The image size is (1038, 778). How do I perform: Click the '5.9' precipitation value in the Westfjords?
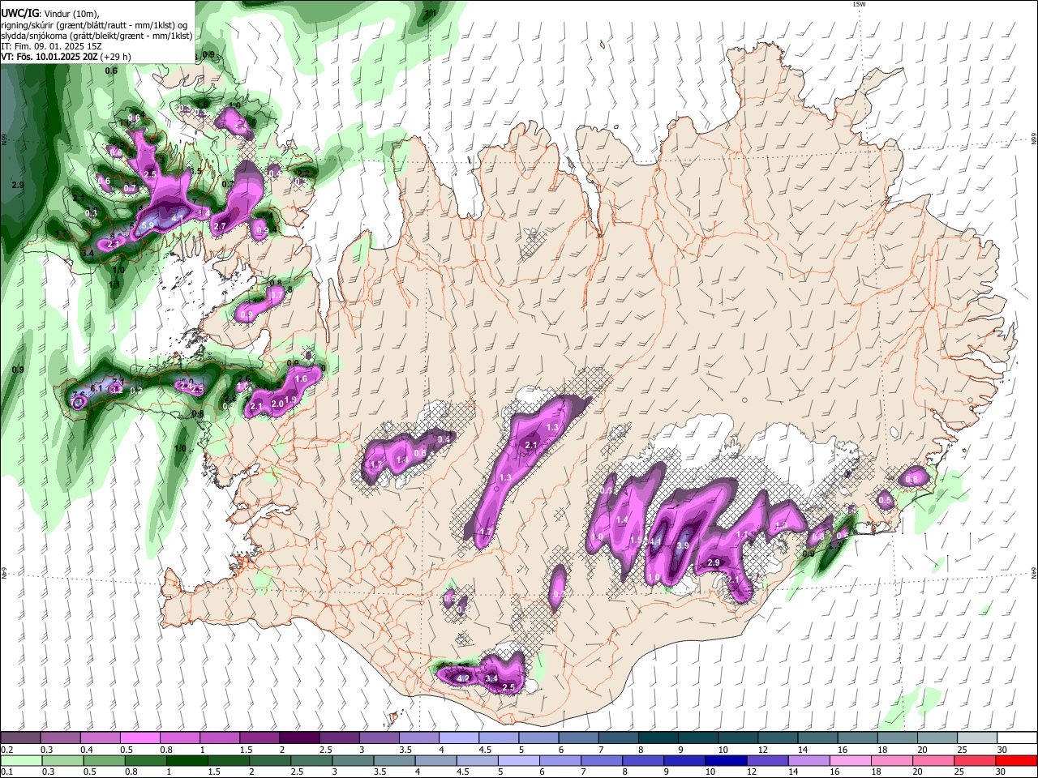(x=148, y=226)
